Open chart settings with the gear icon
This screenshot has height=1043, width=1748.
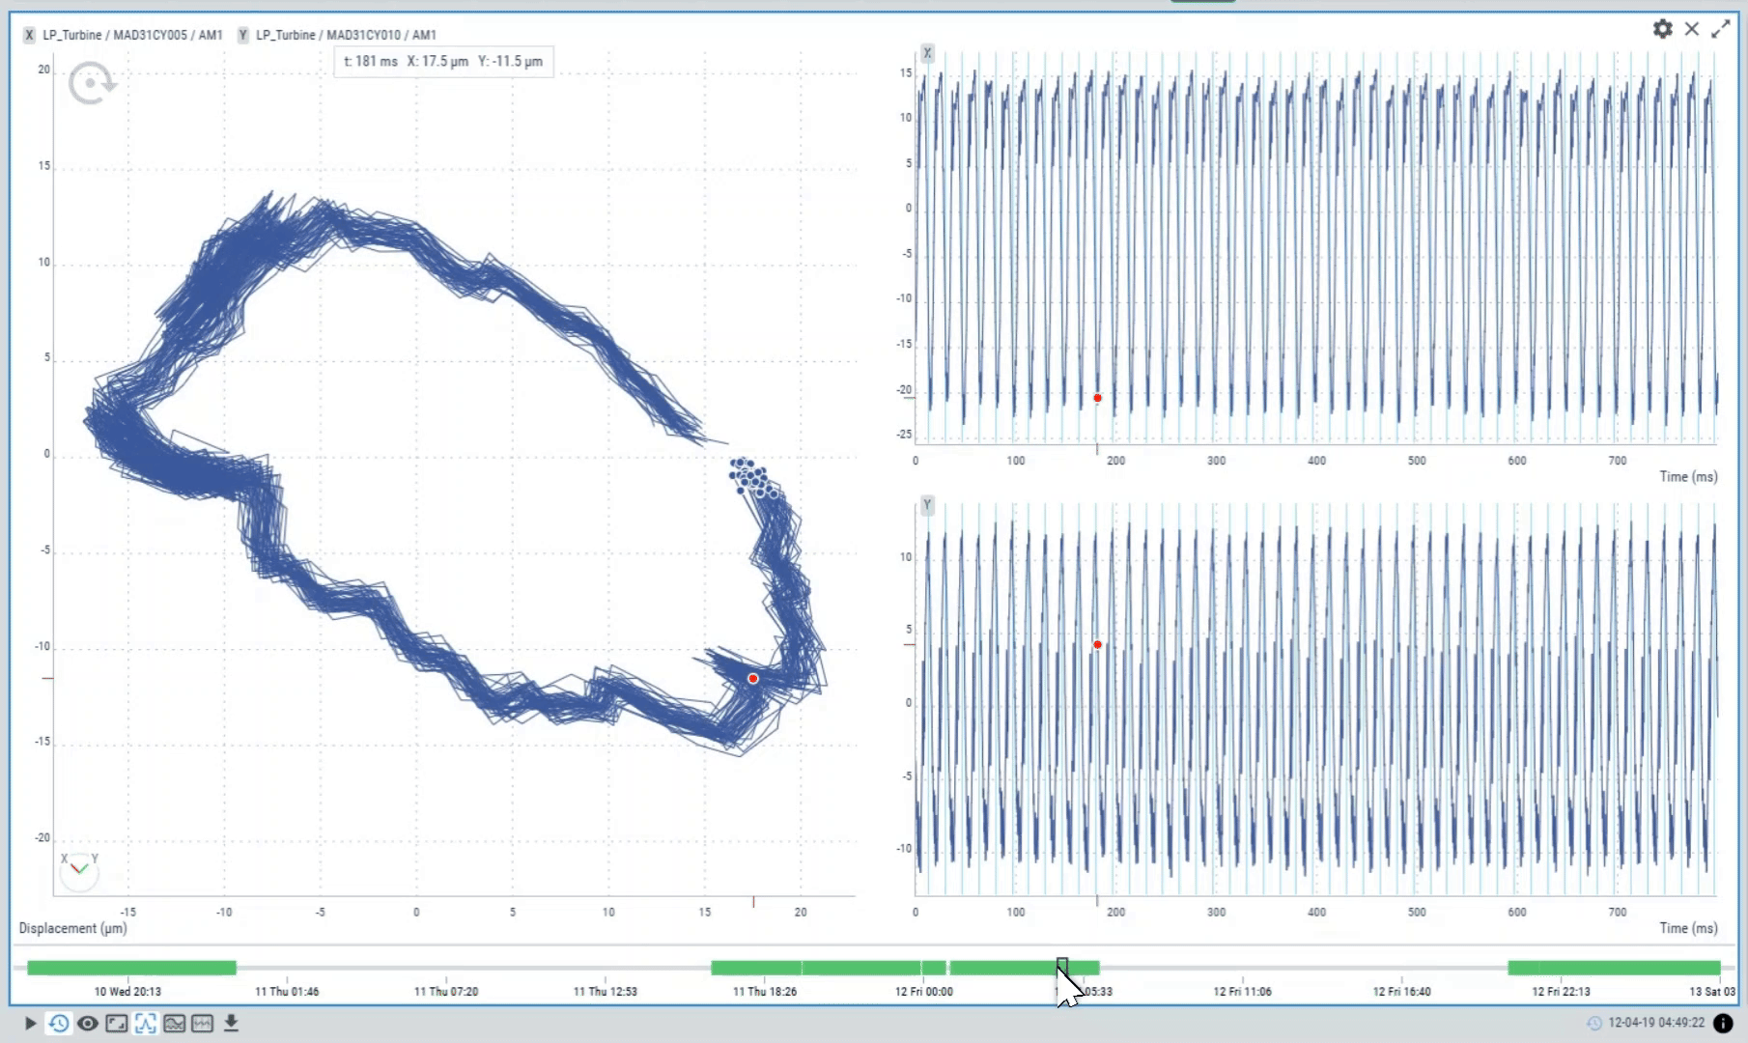pyautogui.click(x=1662, y=29)
